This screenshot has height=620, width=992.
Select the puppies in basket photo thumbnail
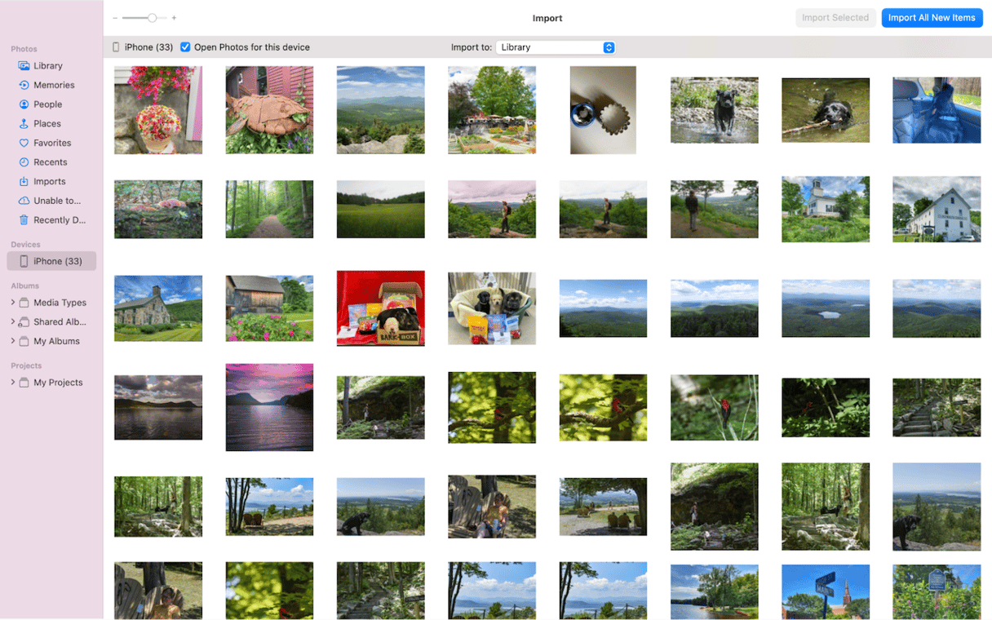492,308
